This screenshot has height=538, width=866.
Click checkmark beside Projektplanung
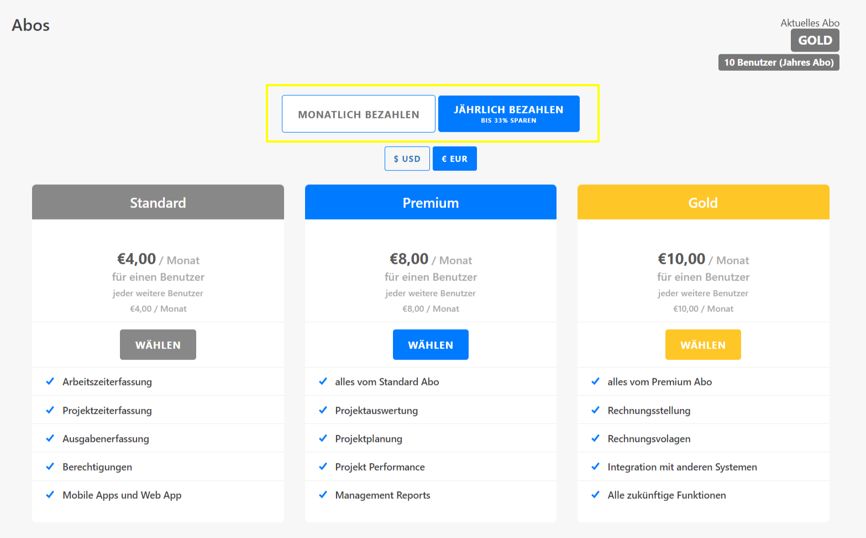[323, 438]
